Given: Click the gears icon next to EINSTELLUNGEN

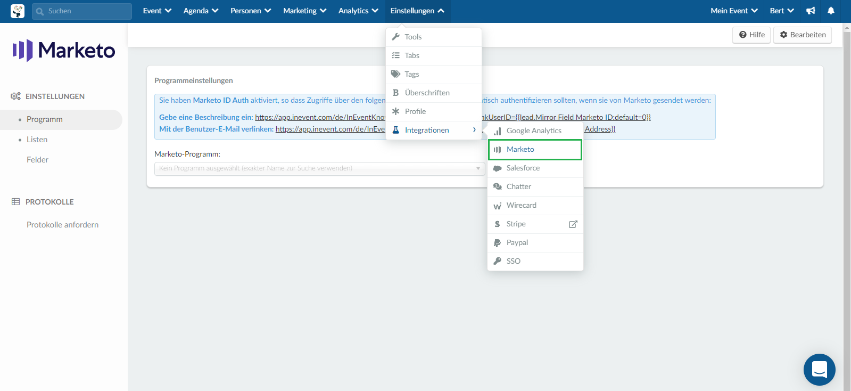Looking at the screenshot, I should (x=15, y=96).
